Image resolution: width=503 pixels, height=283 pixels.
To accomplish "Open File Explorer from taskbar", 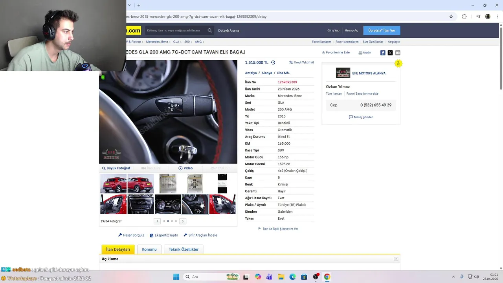I will 281,277.
